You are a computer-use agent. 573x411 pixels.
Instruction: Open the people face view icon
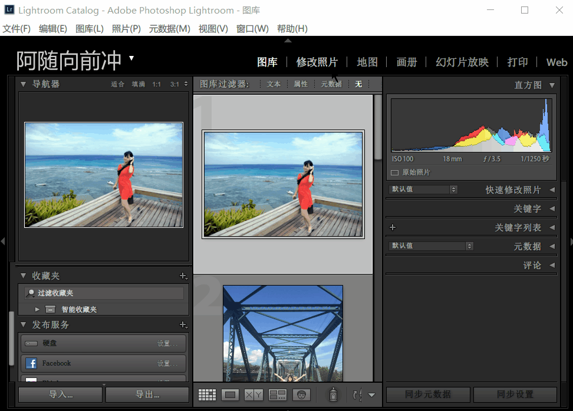tap(301, 395)
